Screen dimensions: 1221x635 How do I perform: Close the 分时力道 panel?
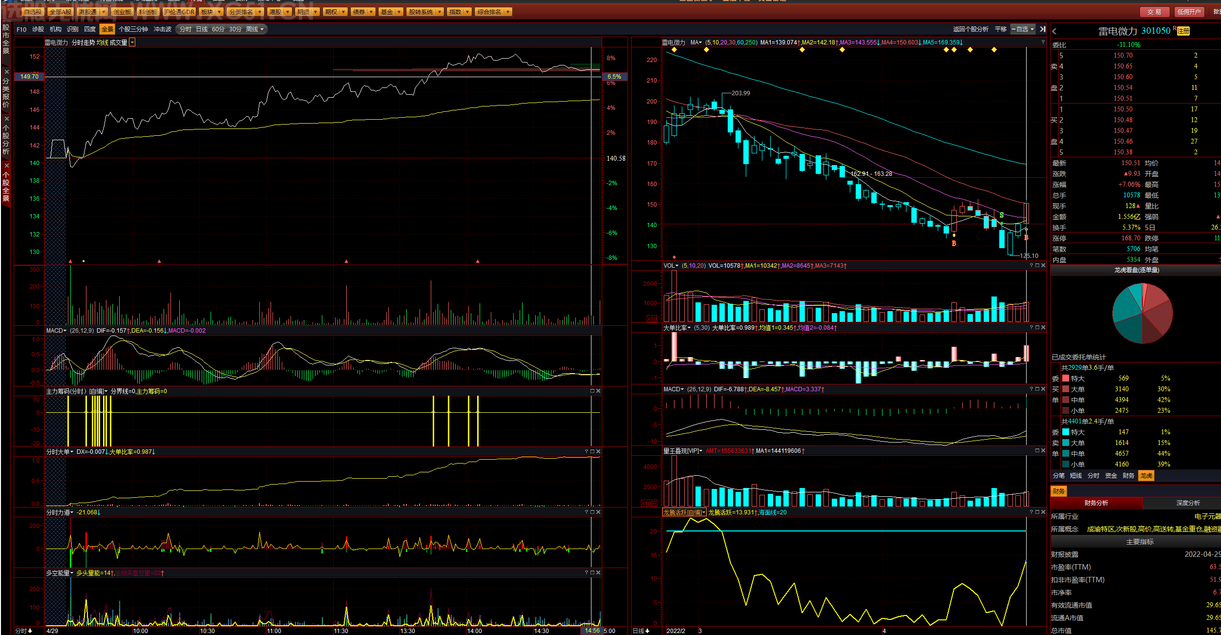[x=598, y=512]
